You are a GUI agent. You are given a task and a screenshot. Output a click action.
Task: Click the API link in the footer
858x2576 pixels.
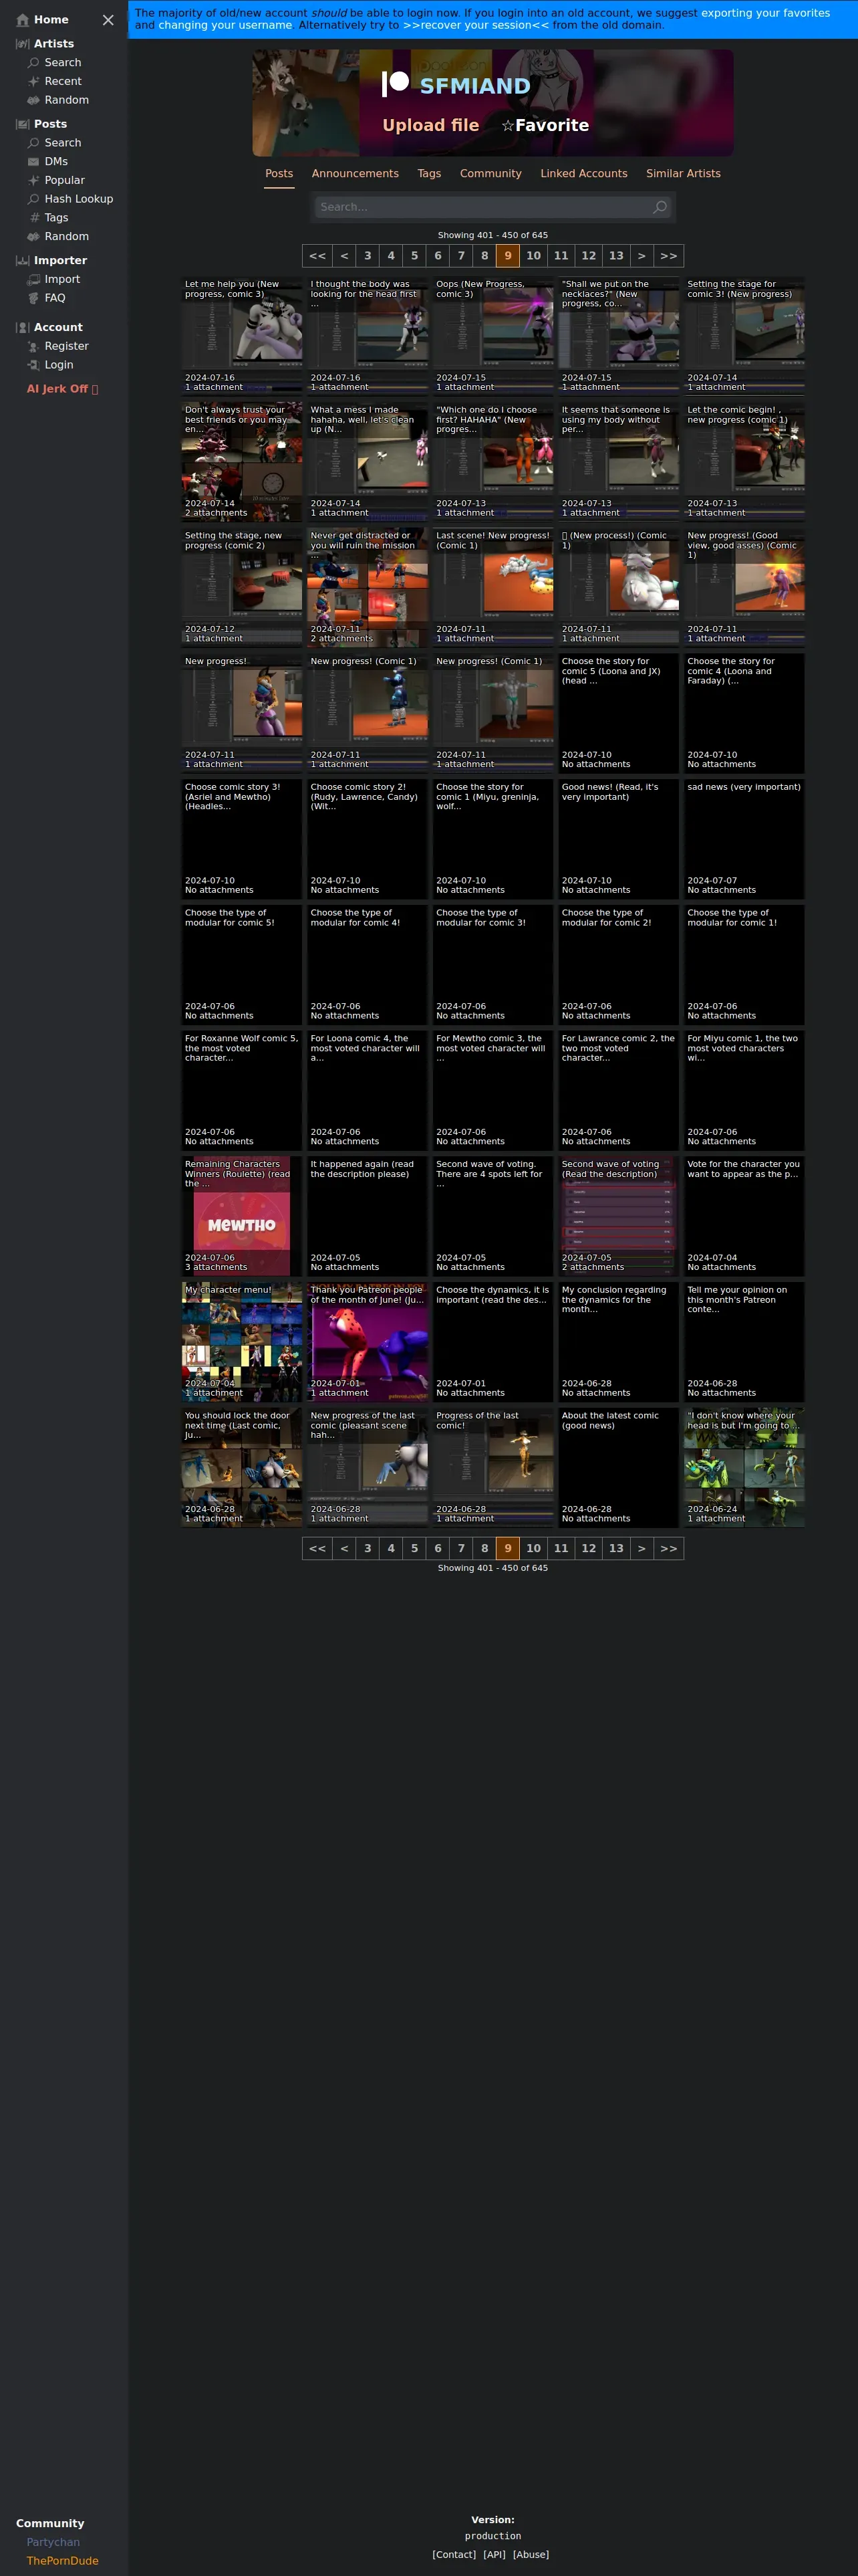[x=494, y=2554]
